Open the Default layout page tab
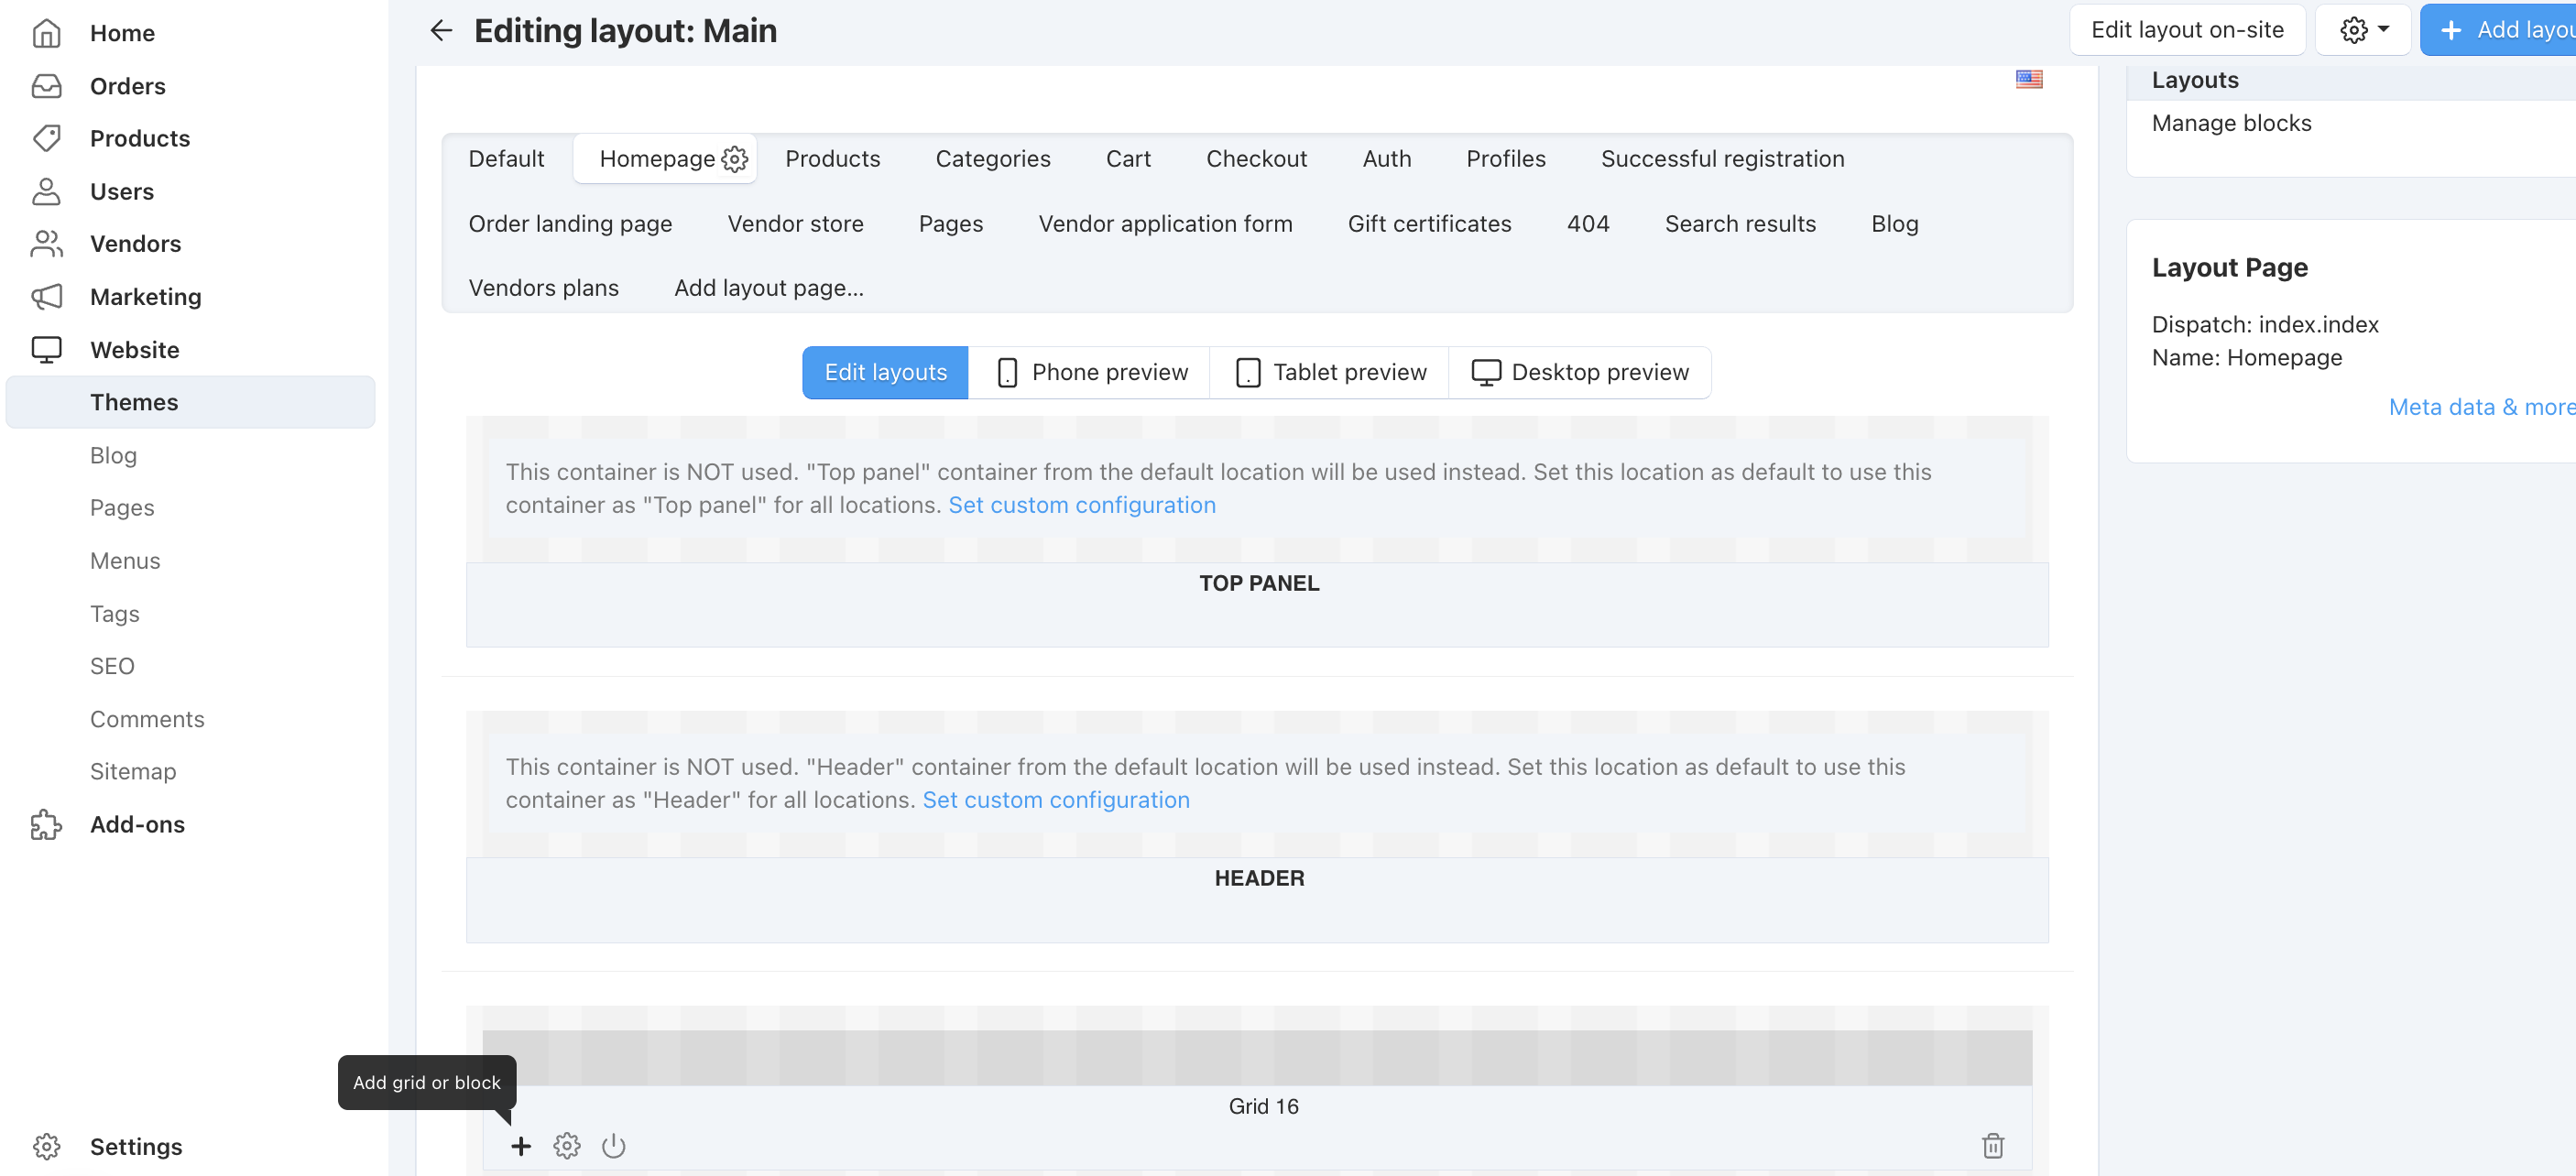Screen dimensions: 2576x1176 point(506,159)
